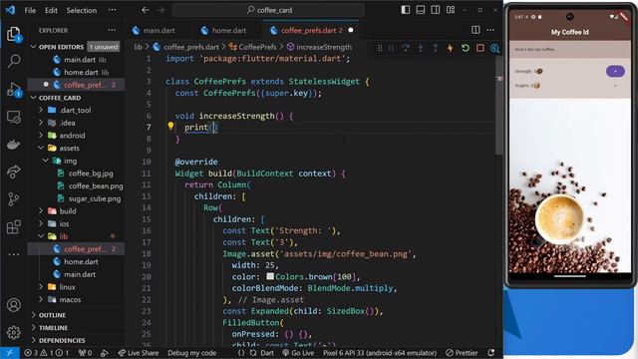Open the Accounts menu

click(x=14, y=305)
